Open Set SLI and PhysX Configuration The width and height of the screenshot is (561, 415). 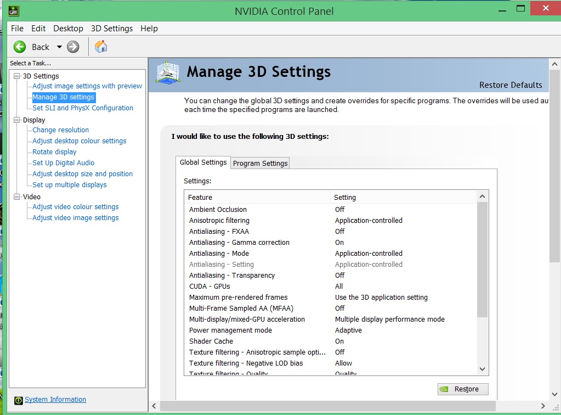pyautogui.click(x=83, y=108)
